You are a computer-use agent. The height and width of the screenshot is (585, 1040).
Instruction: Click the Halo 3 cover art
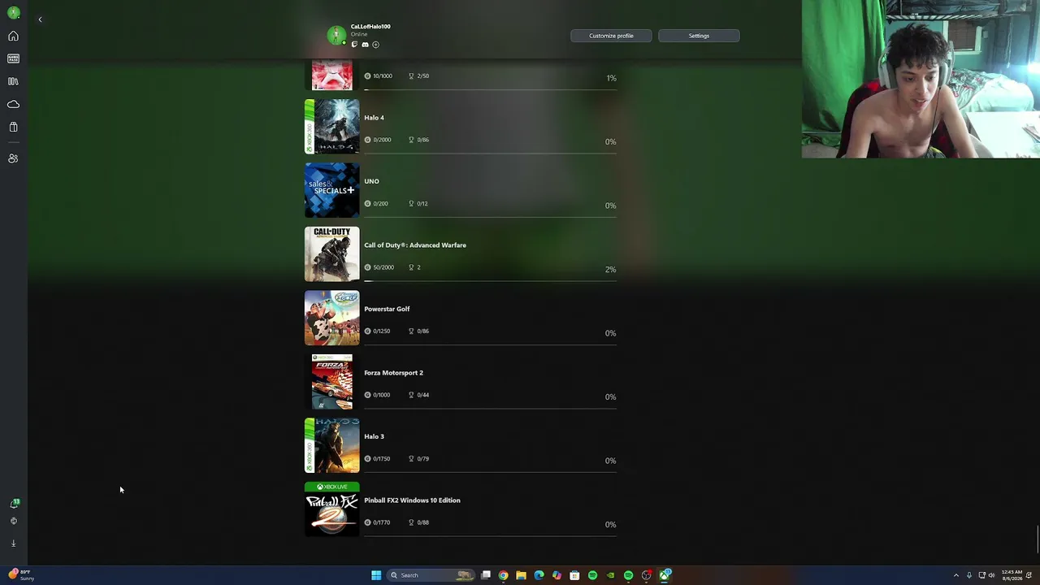[x=331, y=445]
